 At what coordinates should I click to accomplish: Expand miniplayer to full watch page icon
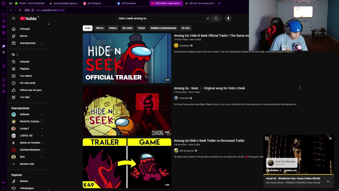pyautogui.click(x=267, y=138)
